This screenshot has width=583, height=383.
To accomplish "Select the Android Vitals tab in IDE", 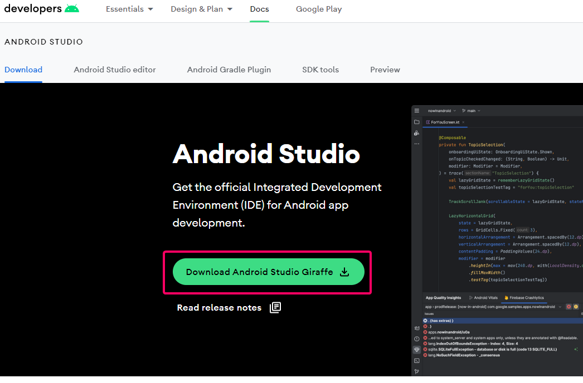I will [483, 298].
